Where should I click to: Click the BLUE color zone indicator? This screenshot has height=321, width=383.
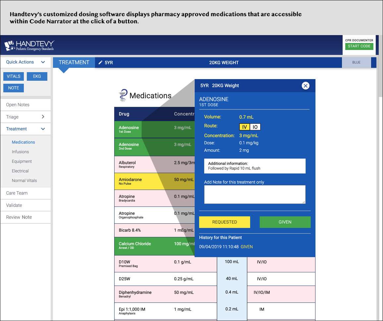[356, 63]
